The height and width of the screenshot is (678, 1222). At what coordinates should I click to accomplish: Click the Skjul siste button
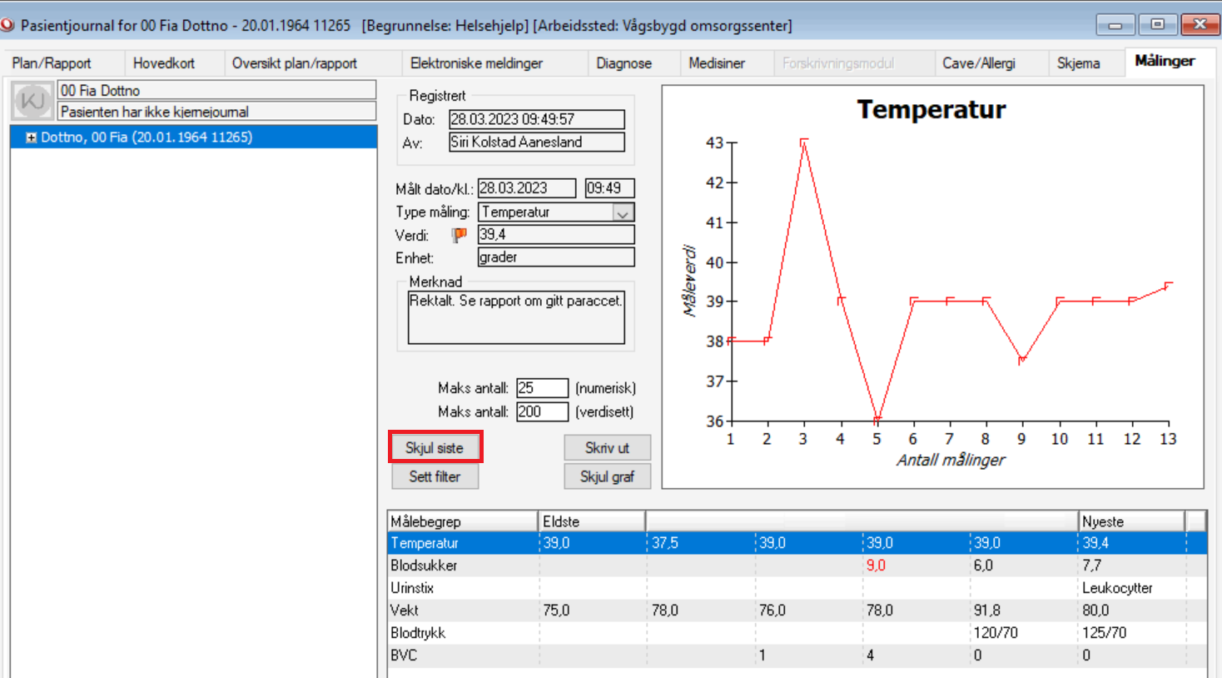coord(435,448)
